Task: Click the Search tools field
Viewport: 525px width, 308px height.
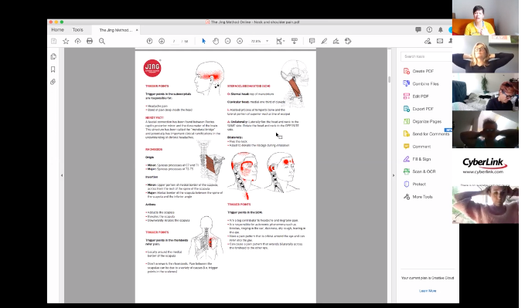Action: [426, 56]
